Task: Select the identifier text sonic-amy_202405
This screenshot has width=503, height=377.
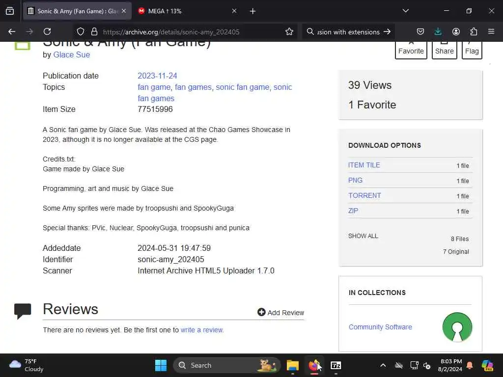Action: (x=171, y=259)
